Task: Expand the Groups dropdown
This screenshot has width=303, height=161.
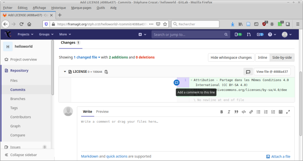Action: coord(46,34)
